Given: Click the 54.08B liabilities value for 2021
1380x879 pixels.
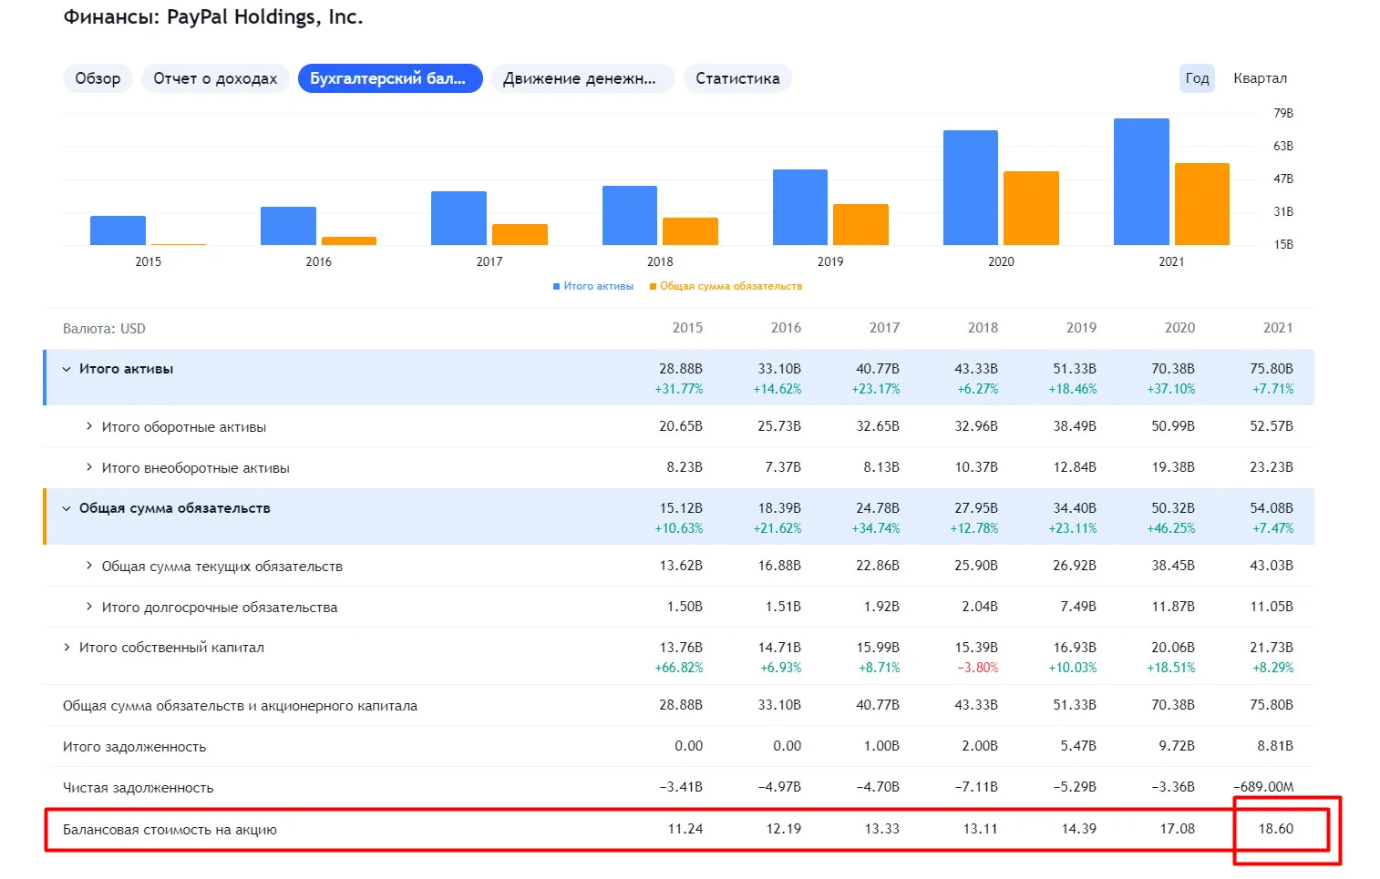Looking at the screenshot, I should [1272, 508].
